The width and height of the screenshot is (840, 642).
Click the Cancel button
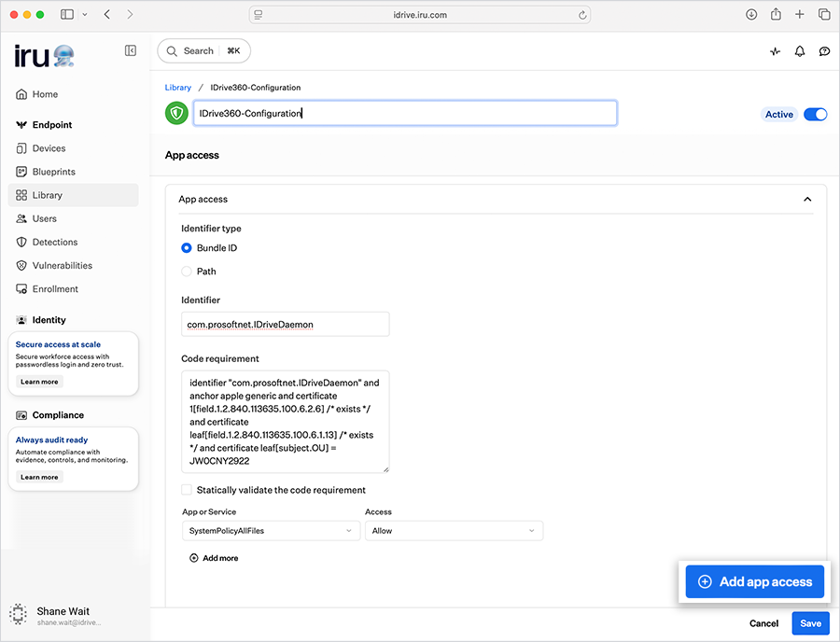(763, 623)
